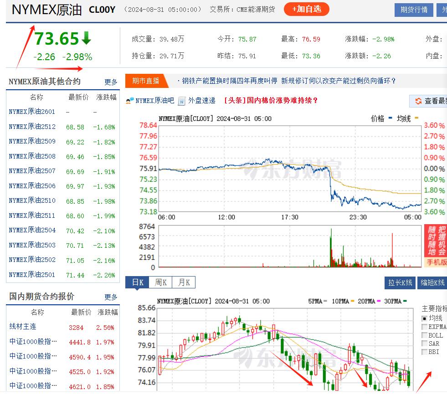Select the 均线 indicator option
The image size is (447, 395).
click(x=424, y=318)
